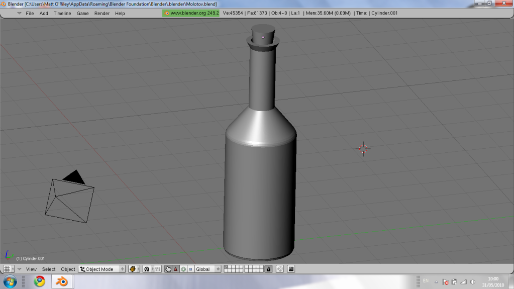This screenshot has height=289, width=514.
Task: Open the 3D view Select menu
Action: pos(49,269)
